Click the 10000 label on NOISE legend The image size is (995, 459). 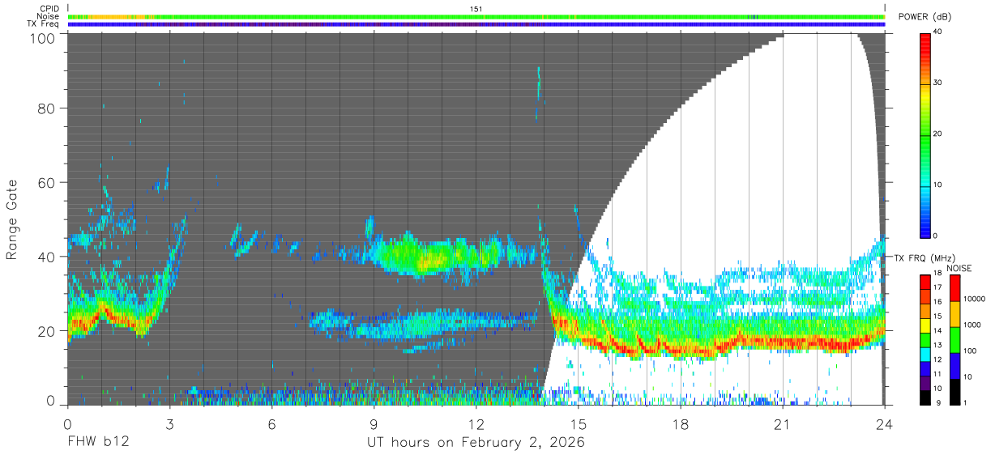[974, 299]
